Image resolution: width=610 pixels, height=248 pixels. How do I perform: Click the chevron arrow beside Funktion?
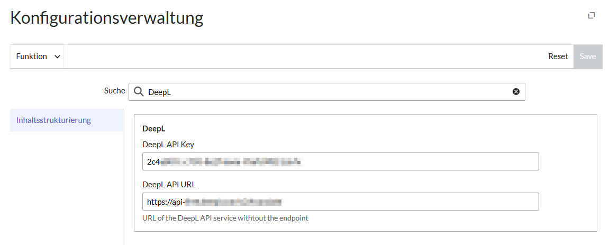coord(57,57)
